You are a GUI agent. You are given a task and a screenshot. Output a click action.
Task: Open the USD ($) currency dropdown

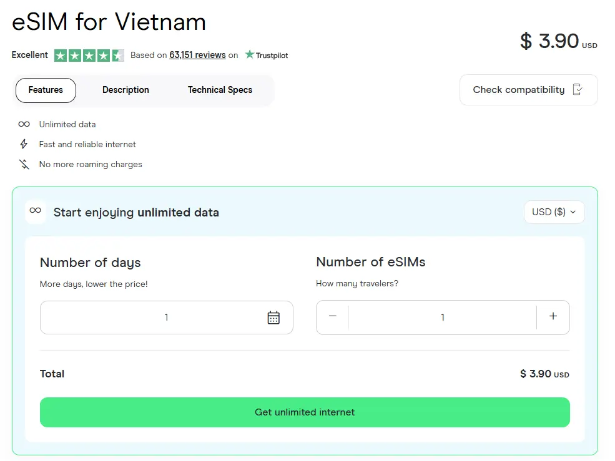coord(554,212)
